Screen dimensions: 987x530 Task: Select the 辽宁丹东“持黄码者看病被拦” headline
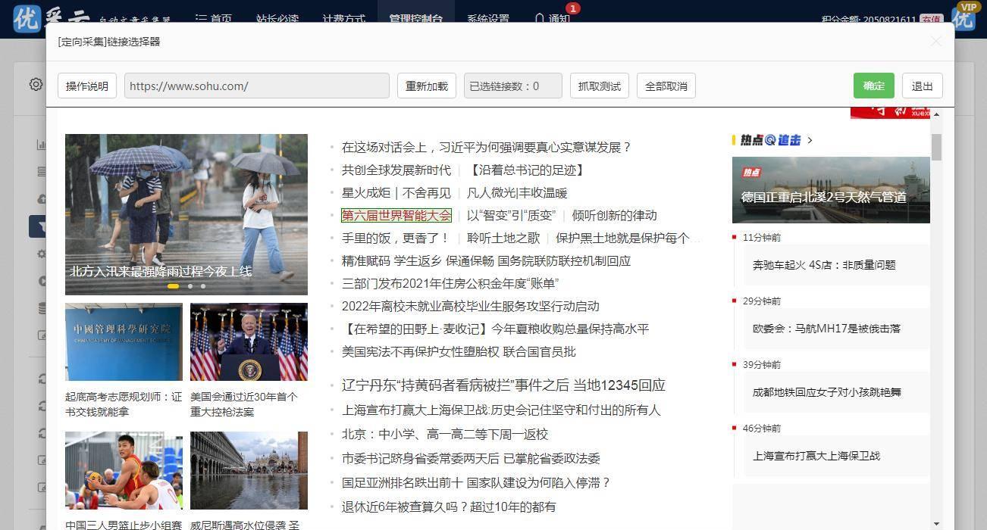coord(503,385)
